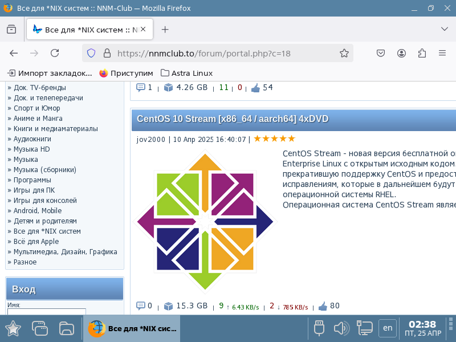Open the Save to Pocket icon
The width and height of the screenshot is (456, 342).
381,53
